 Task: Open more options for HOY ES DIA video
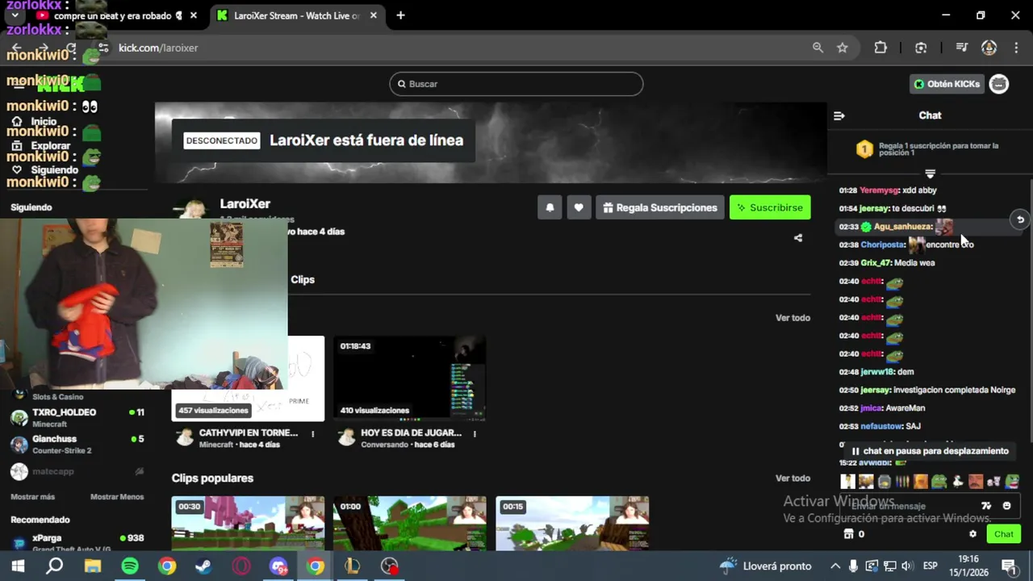pyautogui.click(x=475, y=433)
